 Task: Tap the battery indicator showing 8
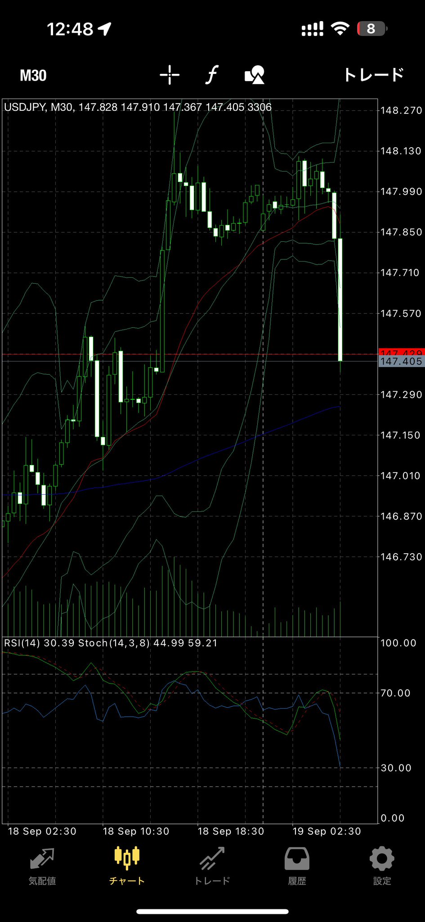(x=372, y=29)
